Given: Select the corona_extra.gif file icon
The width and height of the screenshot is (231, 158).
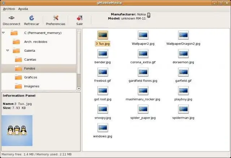Looking at the screenshot, I should pyautogui.click(x=143, y=54).
